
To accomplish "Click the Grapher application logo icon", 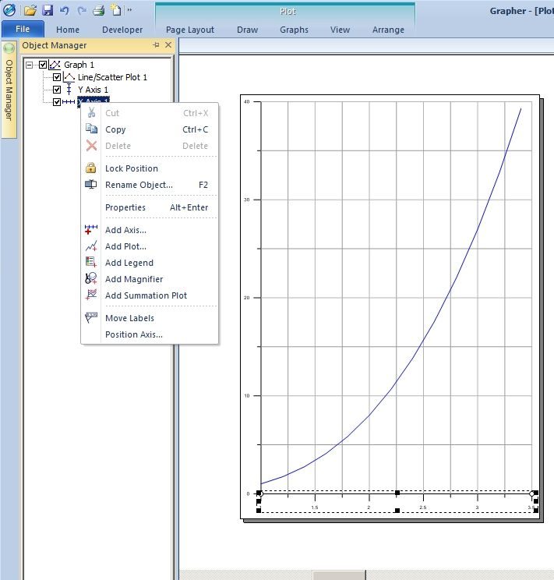I will click(9, 10).
